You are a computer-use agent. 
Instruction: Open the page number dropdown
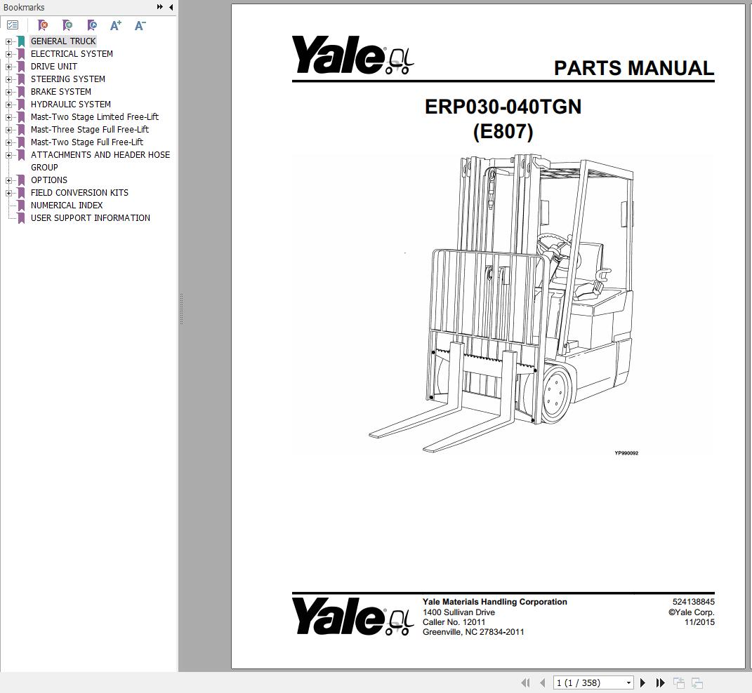point(628,682)
